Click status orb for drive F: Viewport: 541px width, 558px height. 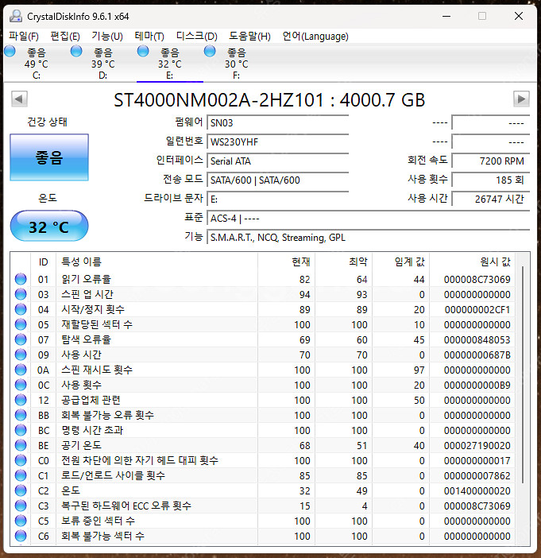pos(210,51)
